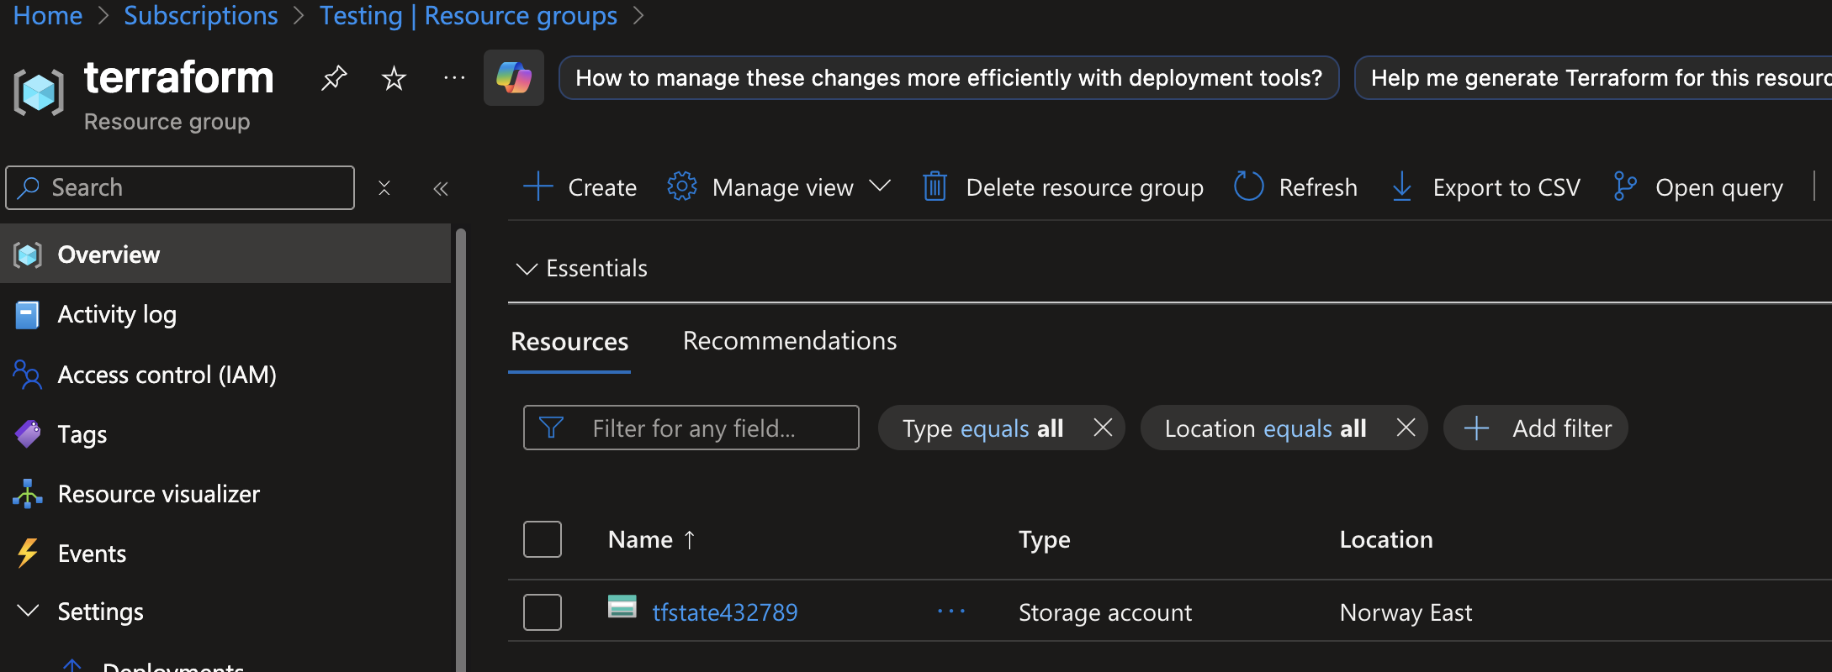Click the Add filter button

point(1536,428)
